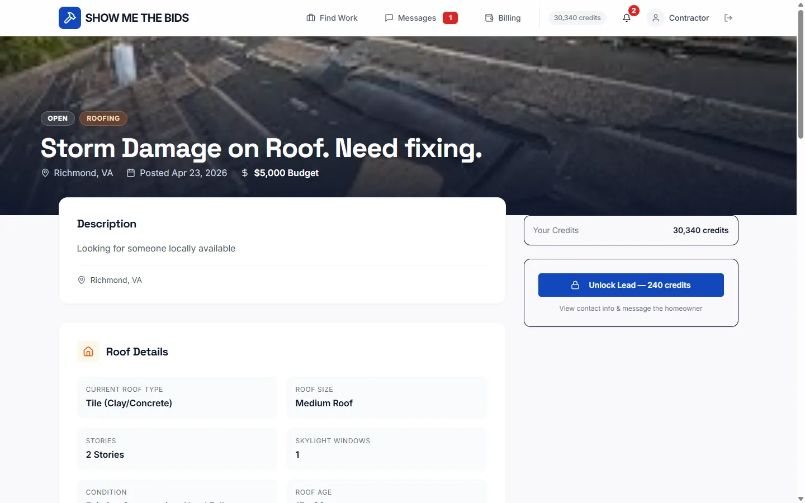The image size is (805, 503).
Task: Go to Find Work
Action: (x=332, y=18)
